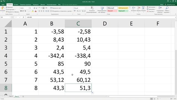The width and height of the screenshot is (177, 100).
Task: Apply Нейтральный yellow cell style
Action: (123, 8)
